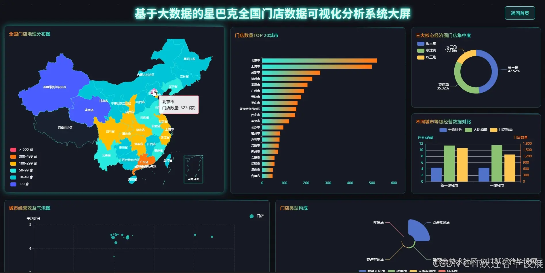Click the 长三角 legend icon in the donut chart
The width and height of the screenshot is (545, 273).
[x=421, y=43]
